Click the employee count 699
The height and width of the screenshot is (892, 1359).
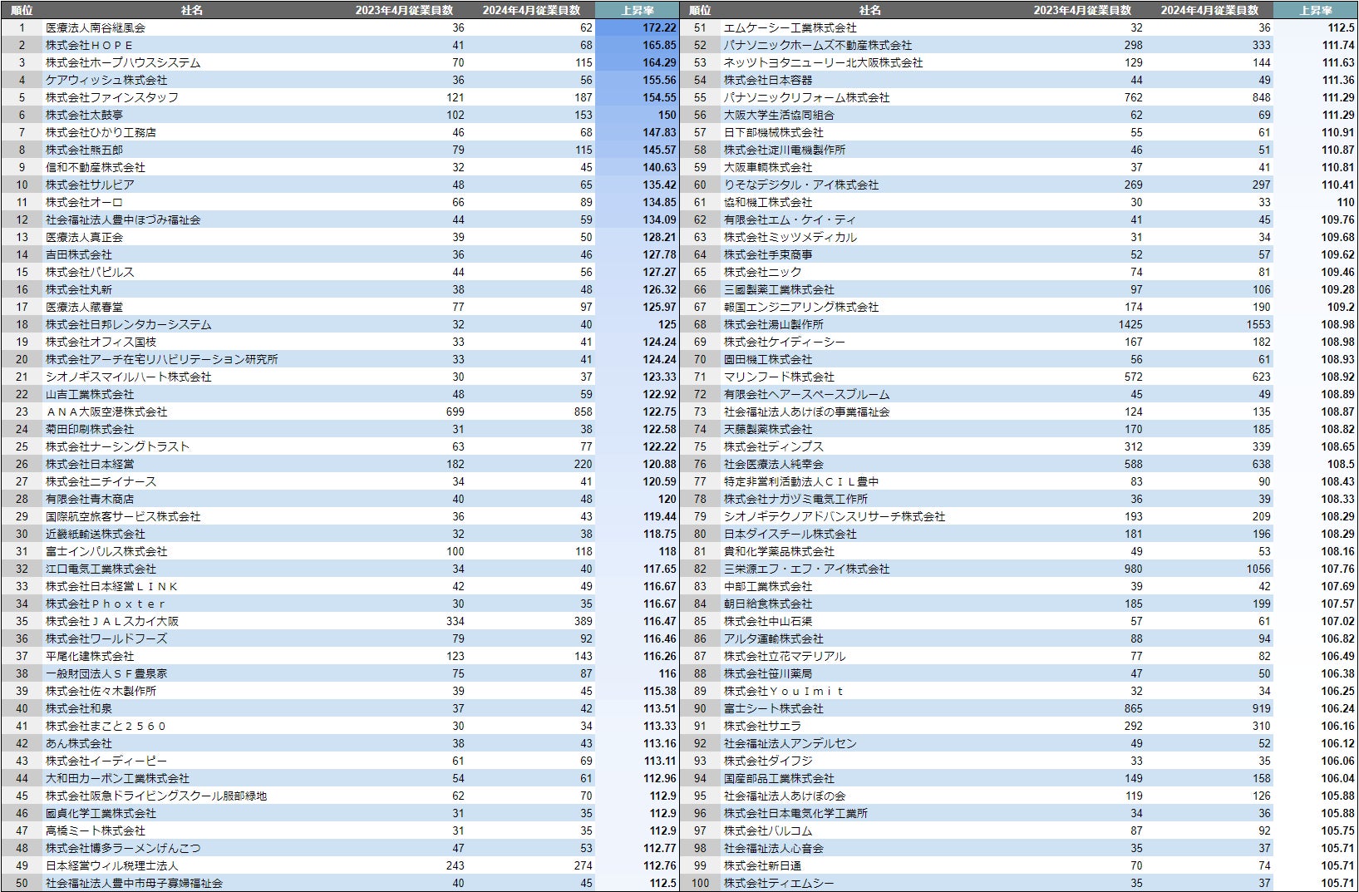(x=455, y=412)
